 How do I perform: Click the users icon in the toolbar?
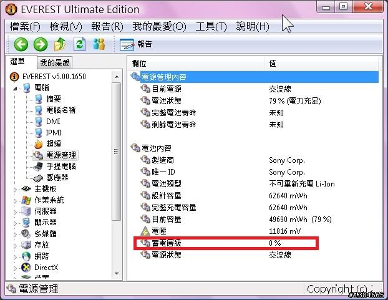(x=99, y=44)
